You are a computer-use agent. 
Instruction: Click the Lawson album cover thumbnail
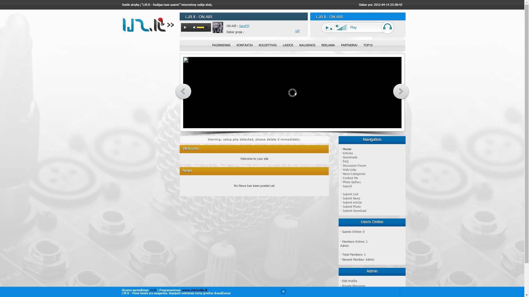click(x=218, y=27)
